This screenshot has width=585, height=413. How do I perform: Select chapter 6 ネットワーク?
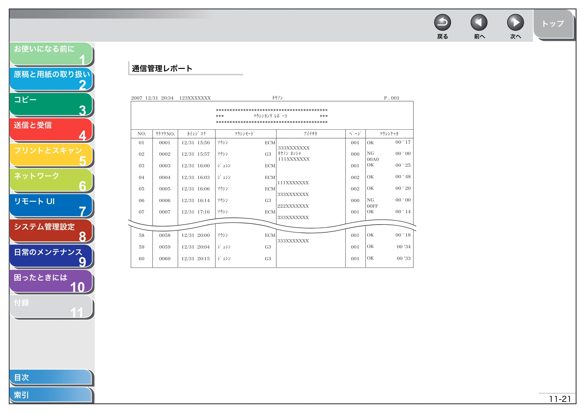click(x=51, y=181)
